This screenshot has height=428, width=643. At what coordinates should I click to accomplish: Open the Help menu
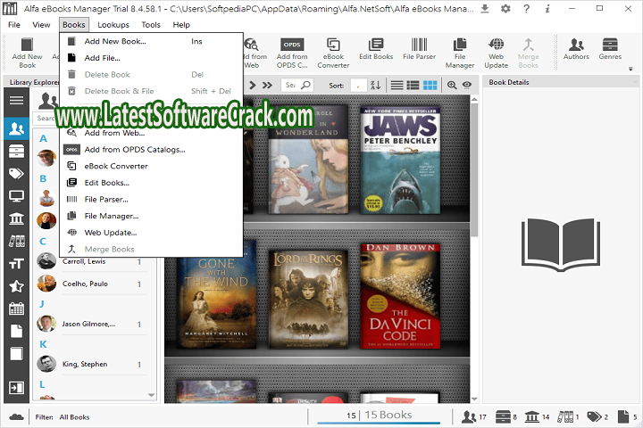(181, 25)
